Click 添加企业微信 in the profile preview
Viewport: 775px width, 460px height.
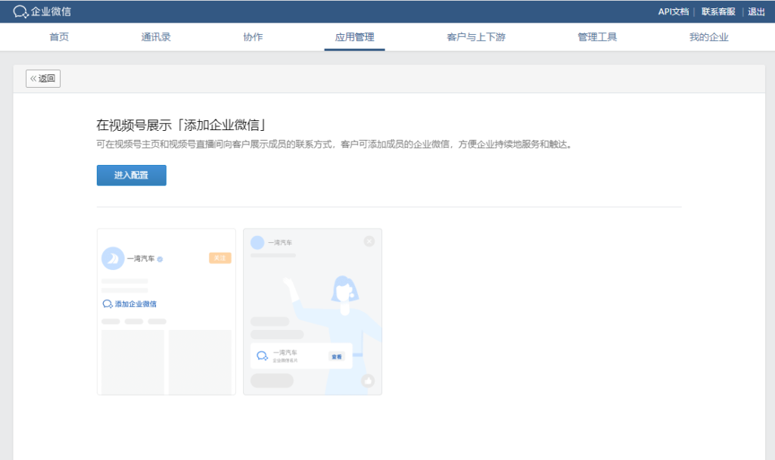(x=129, y=304)
